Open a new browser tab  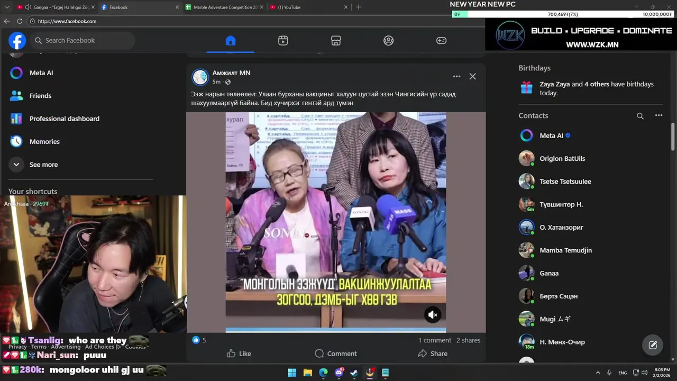[x=358, y=7]
